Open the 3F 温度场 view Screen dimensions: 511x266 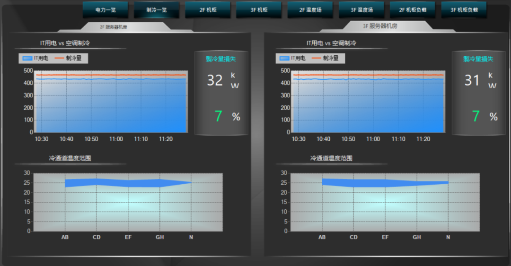point(361,10)
